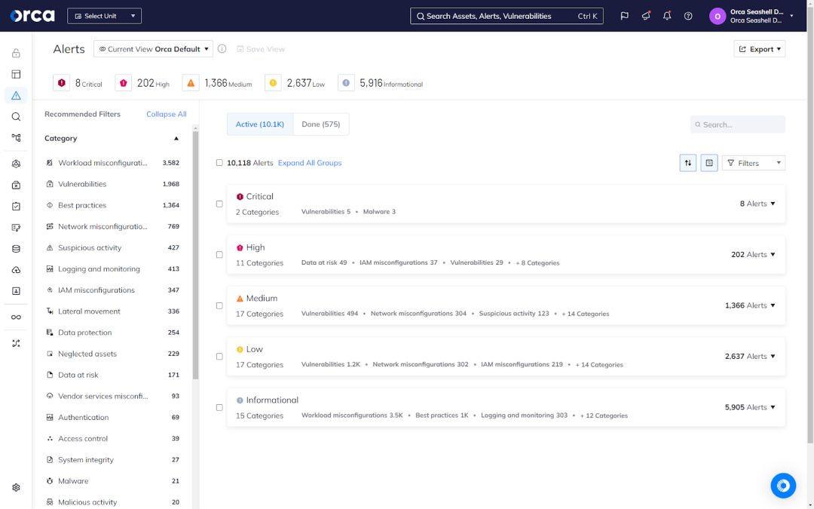
Task: Open the Export dropdown
Action: (760, 49)
